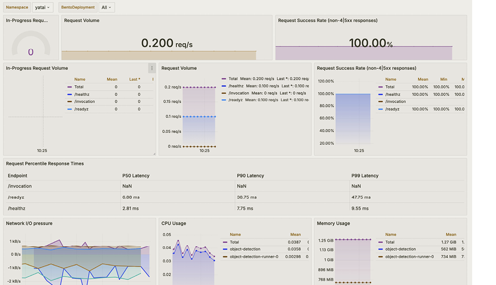Click the 47.75 ms P99 latency cell

361,197
